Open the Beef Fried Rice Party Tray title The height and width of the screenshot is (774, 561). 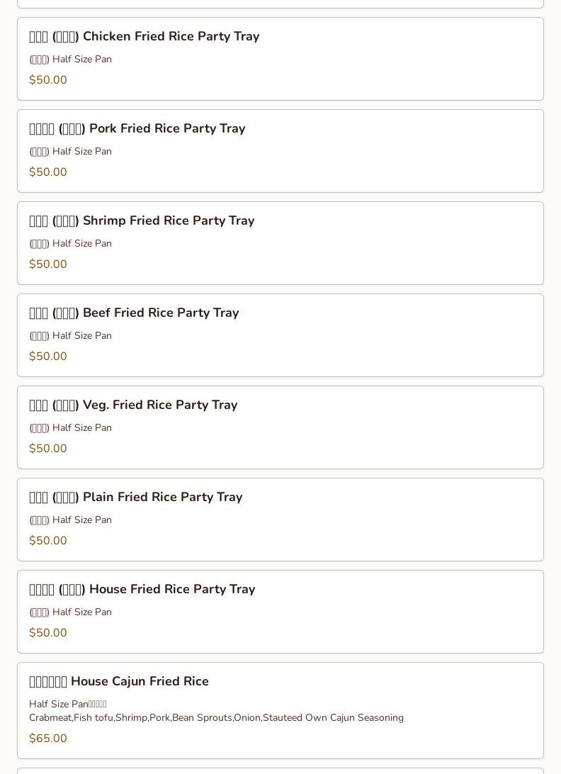(134, 313)
